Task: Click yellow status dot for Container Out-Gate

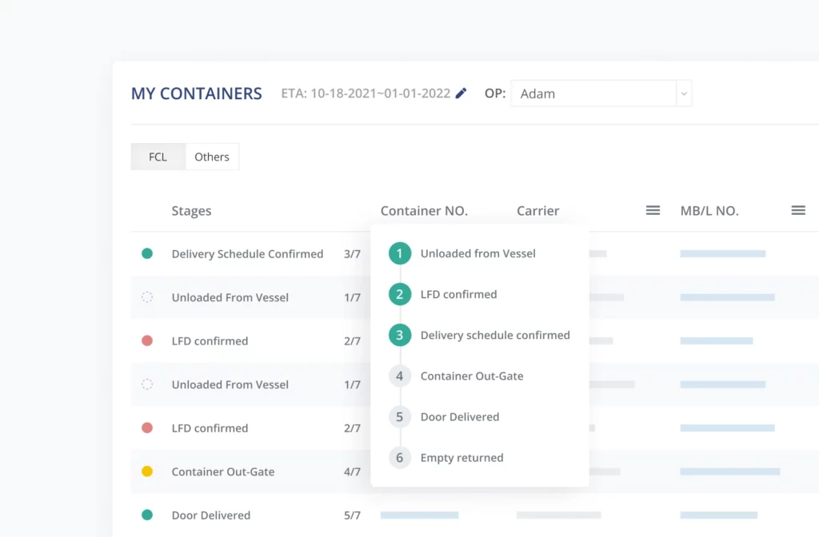Action: pyautogui.click(x=147, y=471)
